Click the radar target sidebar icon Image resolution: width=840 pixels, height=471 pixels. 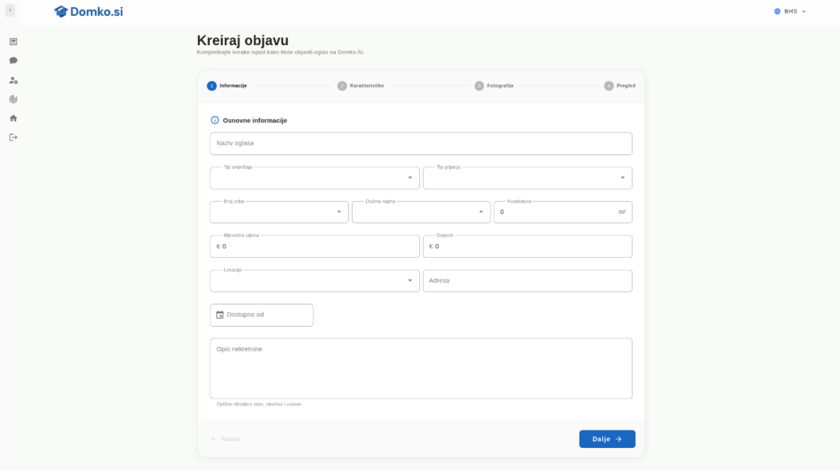pyautogui.click(x=13, y=99)
